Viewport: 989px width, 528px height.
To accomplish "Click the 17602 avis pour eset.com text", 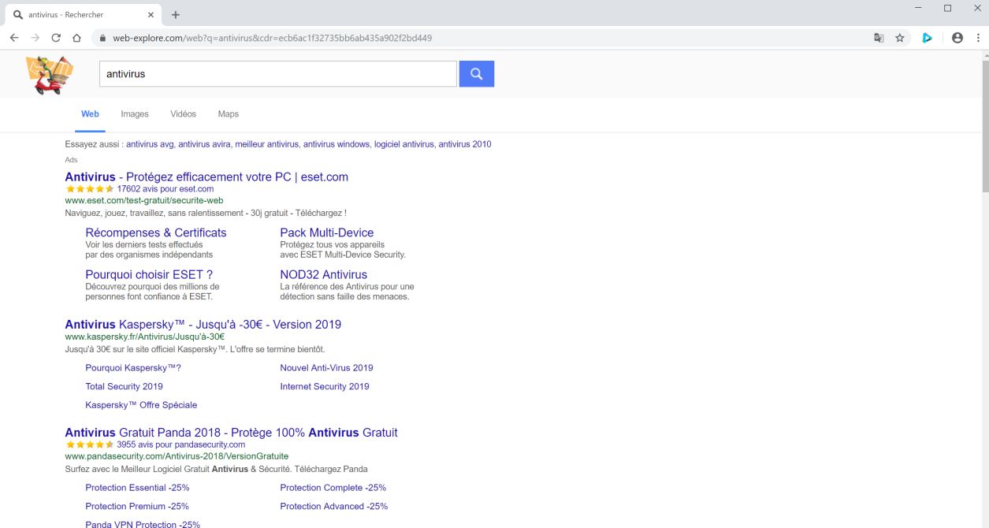I will point(165,189).
